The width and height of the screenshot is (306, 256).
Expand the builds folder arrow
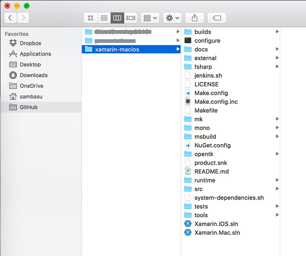(277, 31)
